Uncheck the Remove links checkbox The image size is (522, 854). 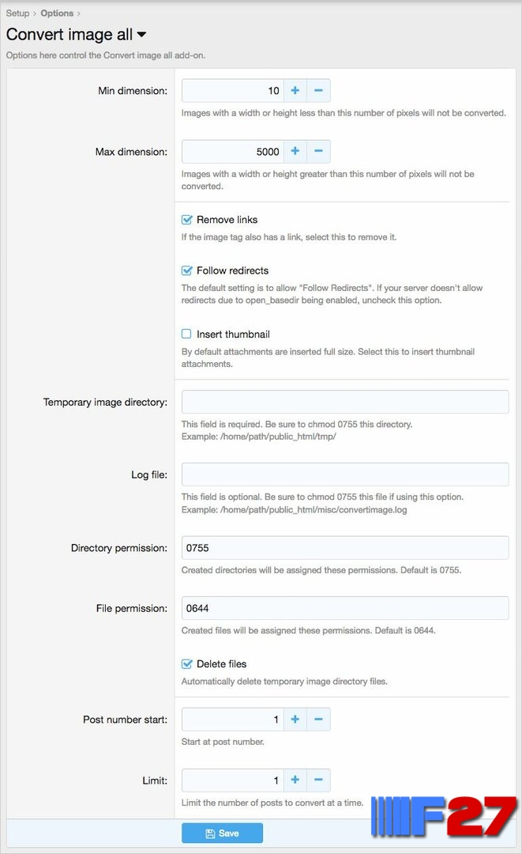pos(186,220)
